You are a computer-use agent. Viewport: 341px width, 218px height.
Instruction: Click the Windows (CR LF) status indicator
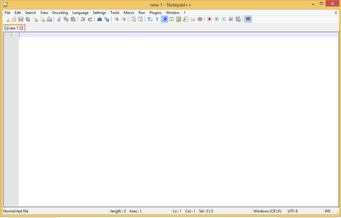[267, 211]
